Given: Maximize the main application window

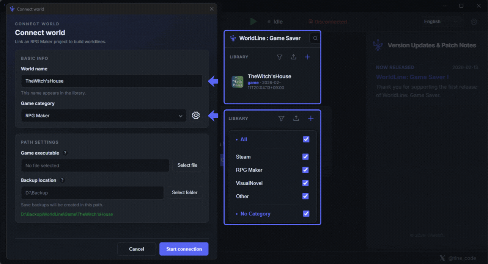Looking at the screenshot, I should (x=461, y=6).
